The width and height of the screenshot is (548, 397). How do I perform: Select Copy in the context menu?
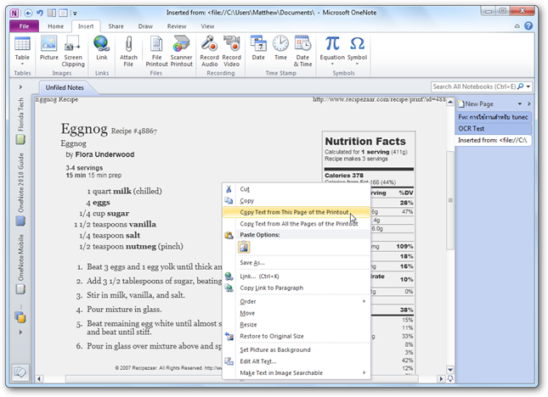(x=296, y=200)
